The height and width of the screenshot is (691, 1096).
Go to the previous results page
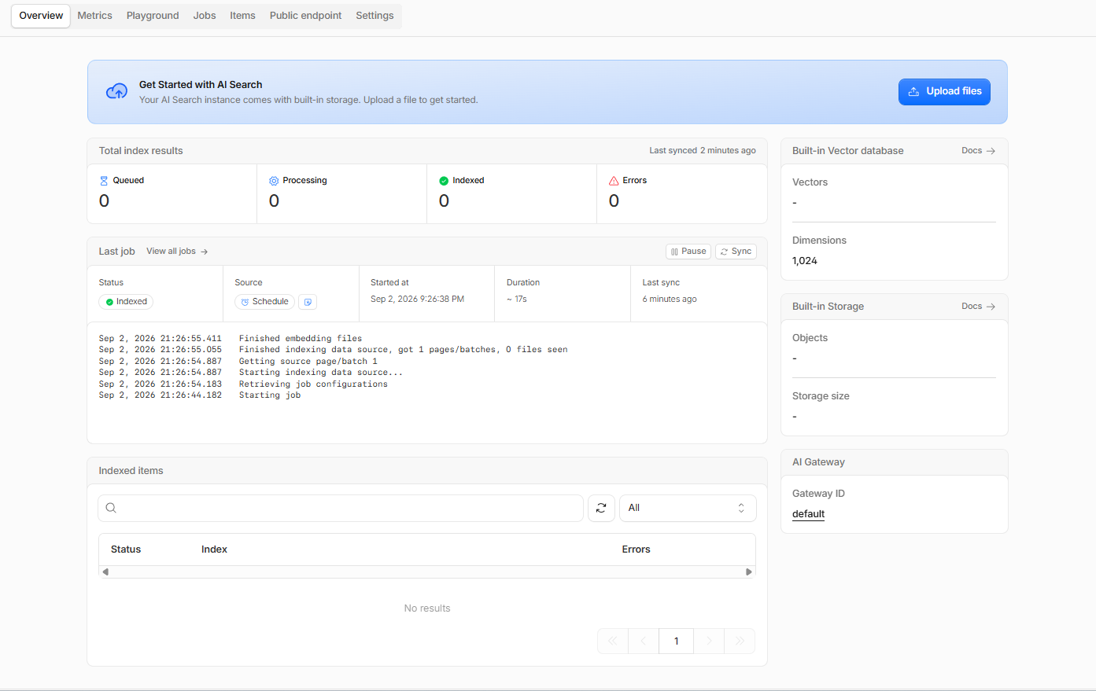(644, 641)
